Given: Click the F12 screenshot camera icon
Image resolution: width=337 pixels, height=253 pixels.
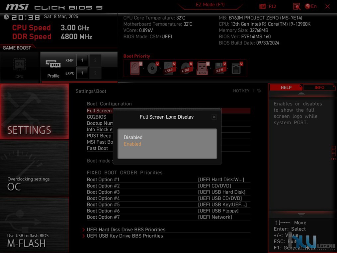Looking at the screenshot, I should click(262, 6).
